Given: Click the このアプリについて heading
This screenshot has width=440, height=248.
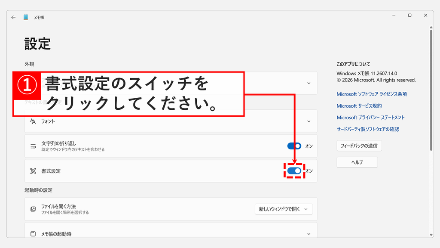Looking at the screenshot, I should click(x=353, y=64).
